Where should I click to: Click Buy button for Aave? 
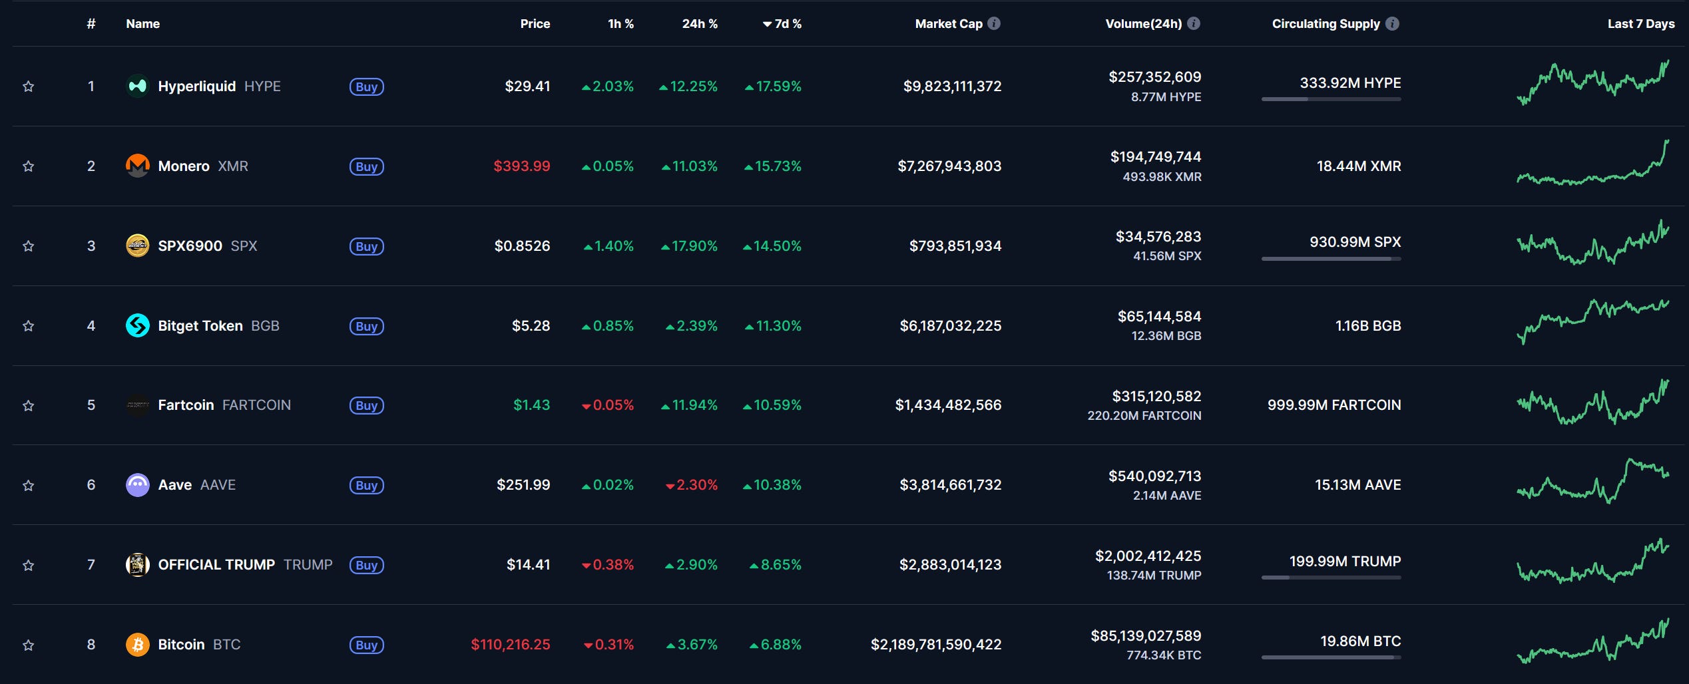367,485
